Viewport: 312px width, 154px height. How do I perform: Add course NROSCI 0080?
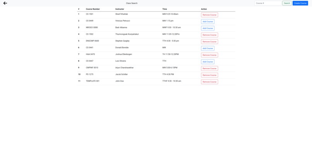click(x=208, y=29)
